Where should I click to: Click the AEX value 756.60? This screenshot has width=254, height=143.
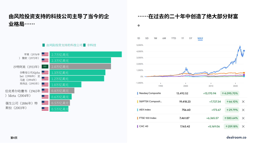pos(186,110)
